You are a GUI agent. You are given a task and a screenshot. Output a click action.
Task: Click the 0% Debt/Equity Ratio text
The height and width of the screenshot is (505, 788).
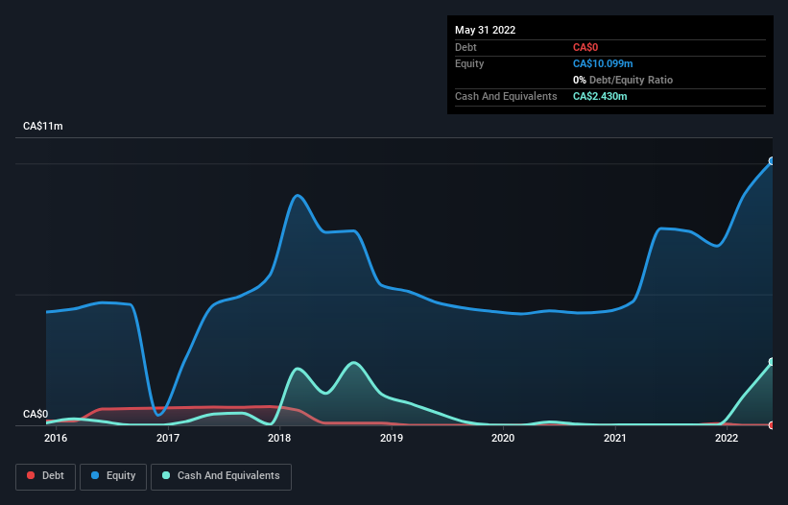point(623,80)
